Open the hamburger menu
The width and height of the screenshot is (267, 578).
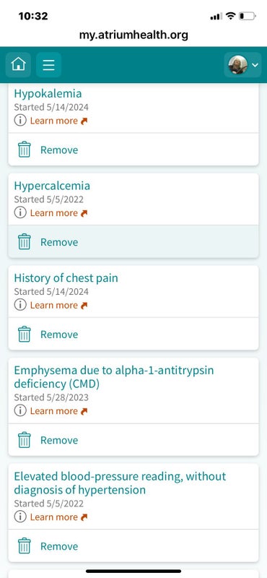pos(48,64)
